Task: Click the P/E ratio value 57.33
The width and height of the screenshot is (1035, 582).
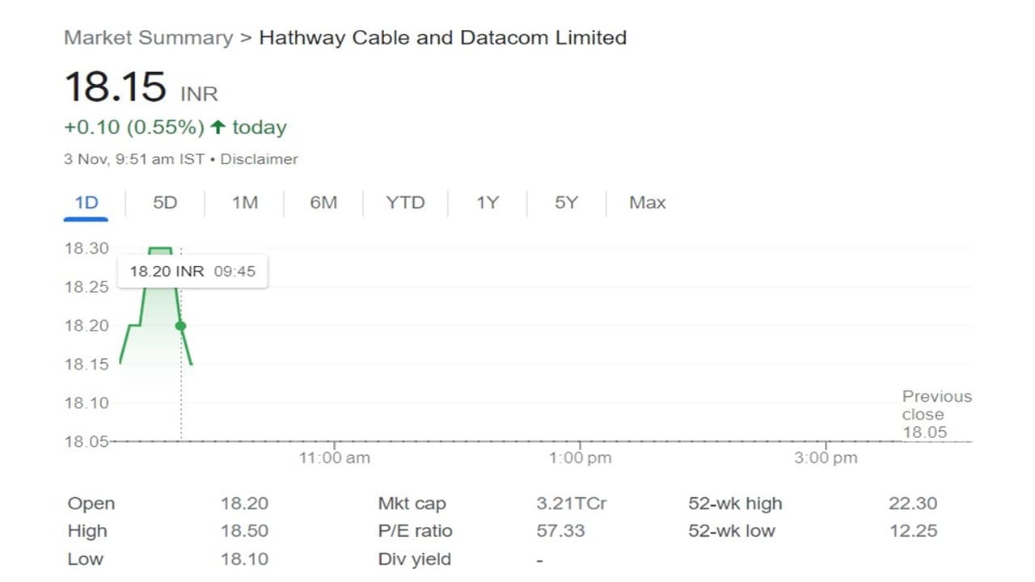Action: (x=560, y=531)
